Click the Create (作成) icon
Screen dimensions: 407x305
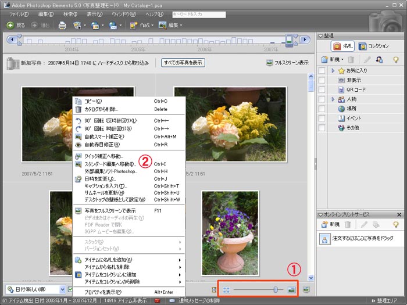pyautogui.click(x=133, y=26)
